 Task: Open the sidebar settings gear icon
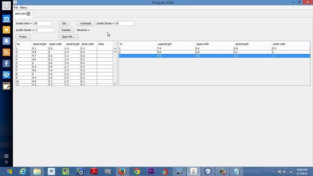6,162
